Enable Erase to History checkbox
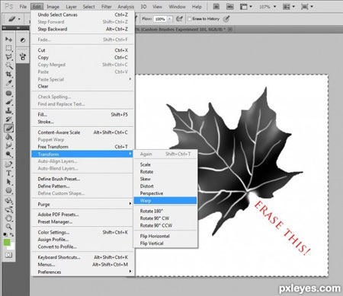This screenshot has height=296, width=343. coord(189,19)
